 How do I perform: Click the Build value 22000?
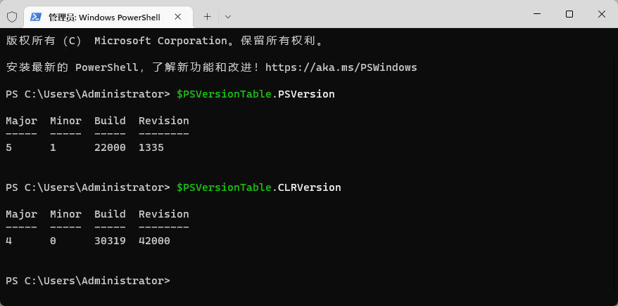(x=110, y=147)
